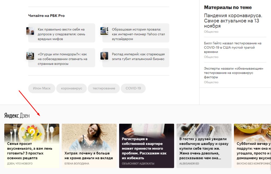Click thumbnail beside the допрос у следователя article
Viewport: 271px width, 174px height.
[x=30, y=31]
